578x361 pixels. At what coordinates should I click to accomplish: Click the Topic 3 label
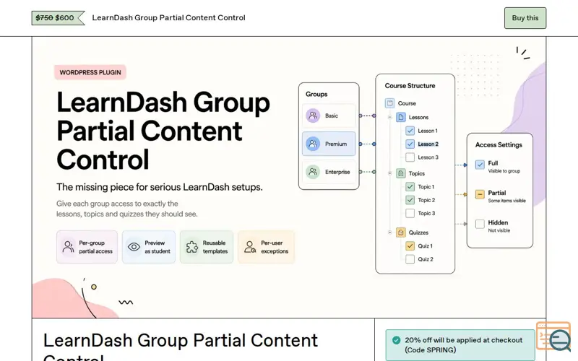click(426, 213)
